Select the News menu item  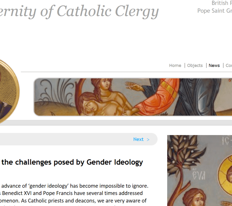click(214, 65)
